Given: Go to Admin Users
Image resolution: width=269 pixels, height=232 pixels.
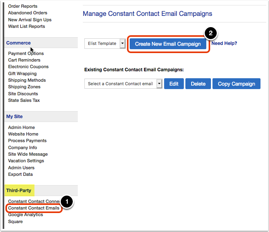Looking at the screenshot, I should (21, 168).
